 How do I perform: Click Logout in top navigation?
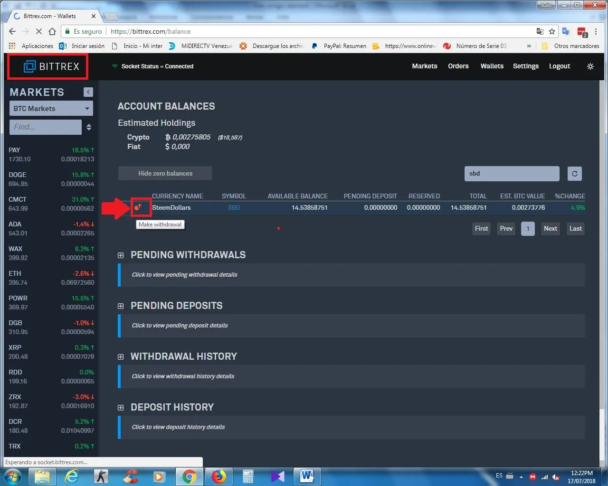(560, 66)
